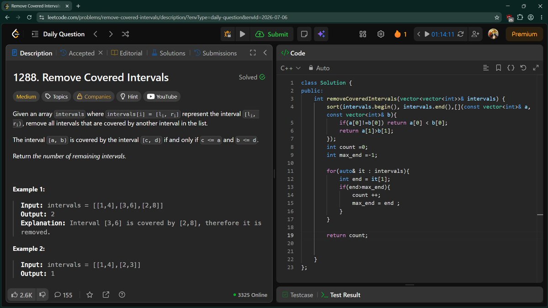Collapse the timer with left chevron
The width and height of the screenshot is (548, 308).
tap(419, 34)
